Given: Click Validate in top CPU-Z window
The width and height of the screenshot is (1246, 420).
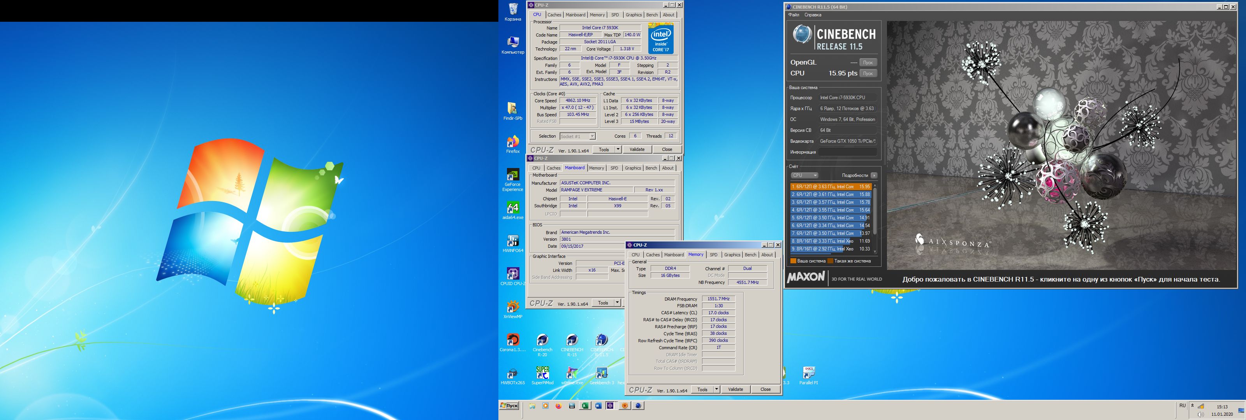Looking at the screenshot, I should click(637, 149).
